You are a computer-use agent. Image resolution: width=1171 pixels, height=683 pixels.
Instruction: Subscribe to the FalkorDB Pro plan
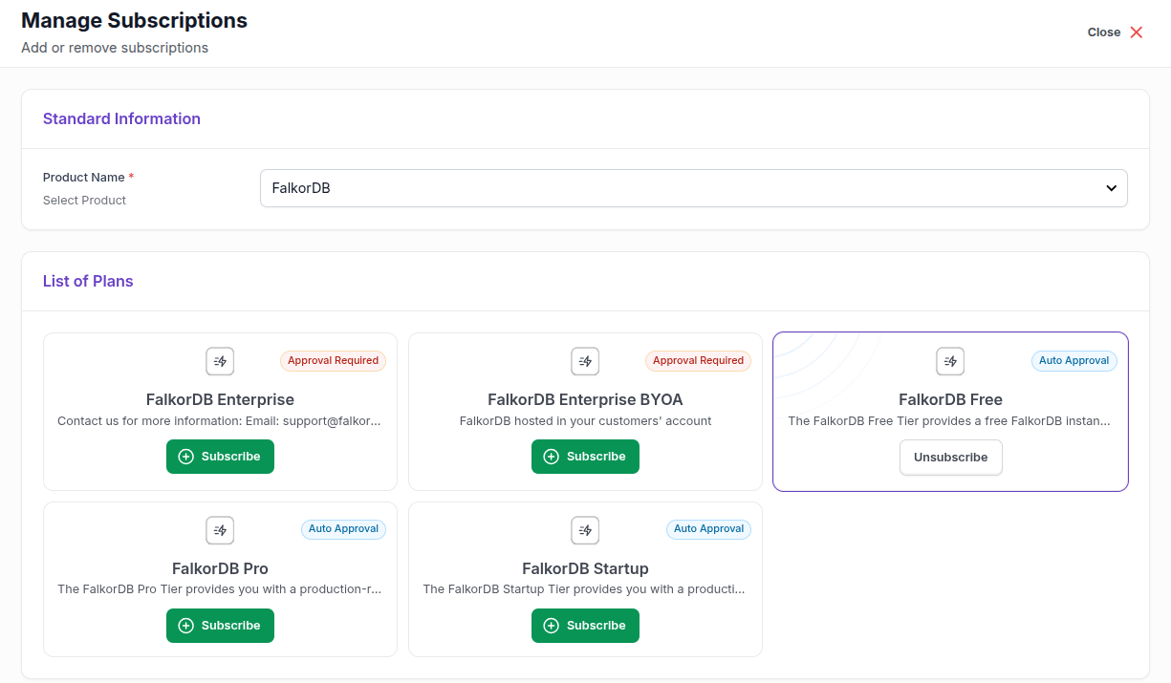click(x=220, y=626)
